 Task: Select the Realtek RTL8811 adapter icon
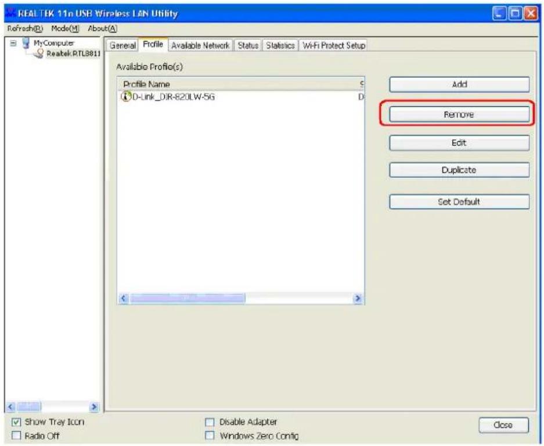pyautogui.click(x=39, y=53)
